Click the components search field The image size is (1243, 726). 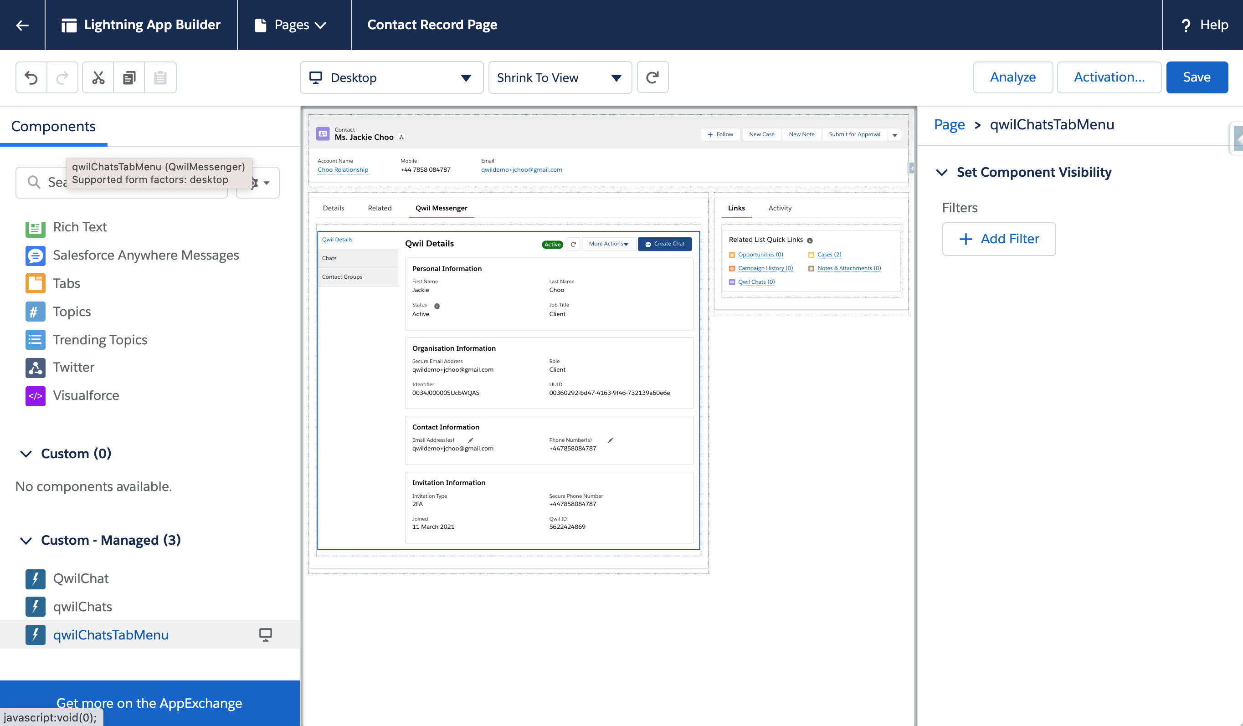121,183
